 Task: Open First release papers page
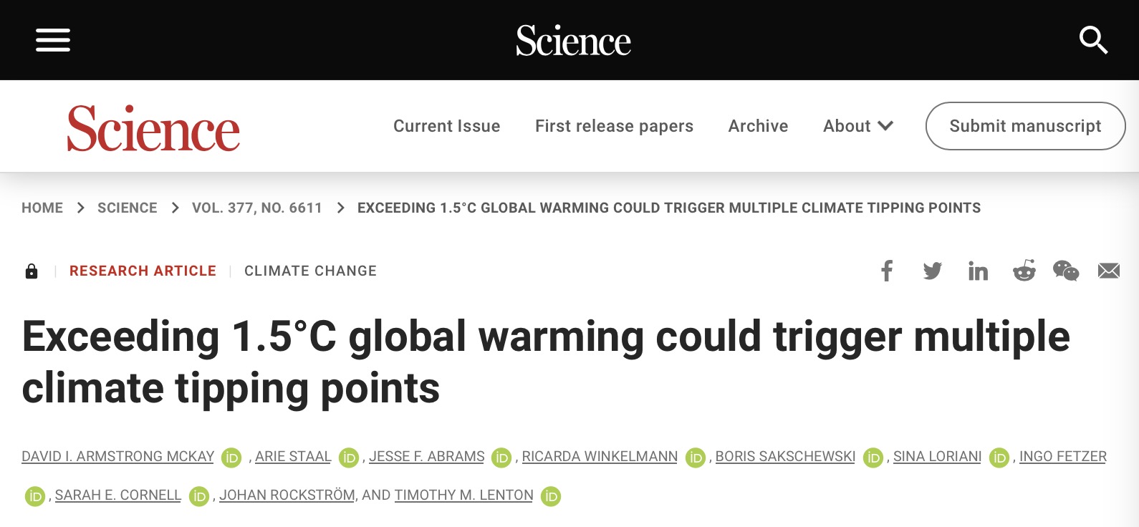[x=615, y=126]
